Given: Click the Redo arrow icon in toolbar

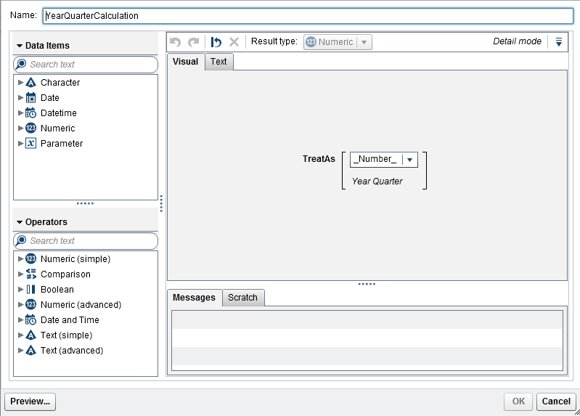Looking at the screenshot, I should coord(194,42).
